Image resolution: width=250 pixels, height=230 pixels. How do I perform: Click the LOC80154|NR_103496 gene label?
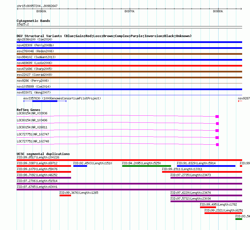point(32,120)
